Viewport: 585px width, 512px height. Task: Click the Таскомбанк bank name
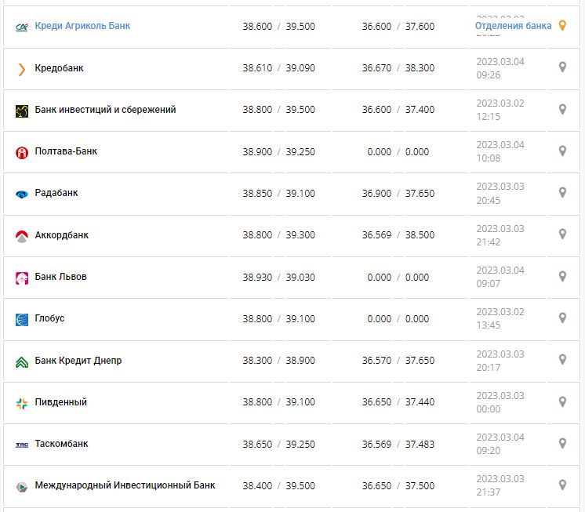pyautogui.click(x=61, y=444)
